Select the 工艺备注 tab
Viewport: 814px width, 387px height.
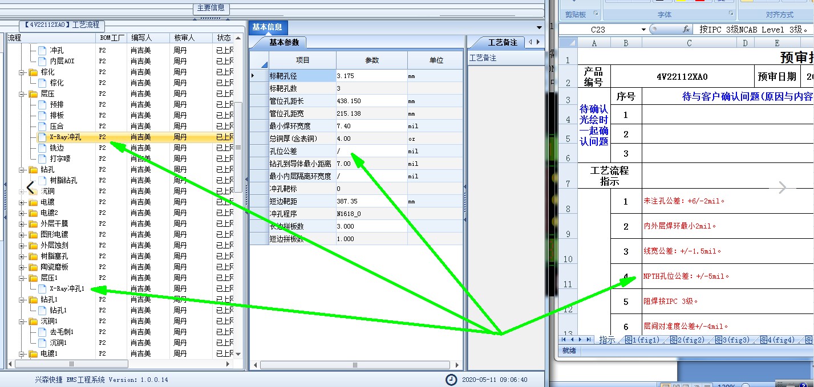coord(502,42)
